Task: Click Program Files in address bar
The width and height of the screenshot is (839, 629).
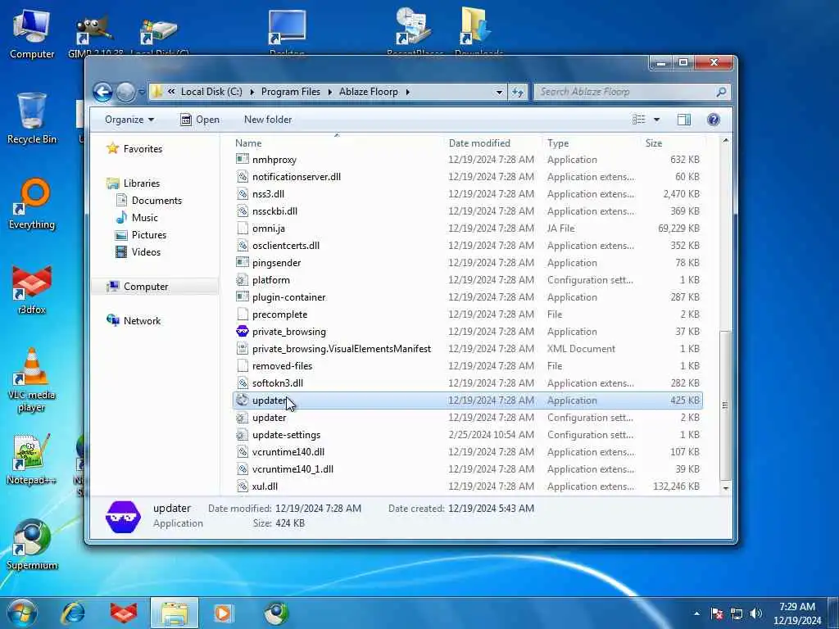Action: click(291, 92)
